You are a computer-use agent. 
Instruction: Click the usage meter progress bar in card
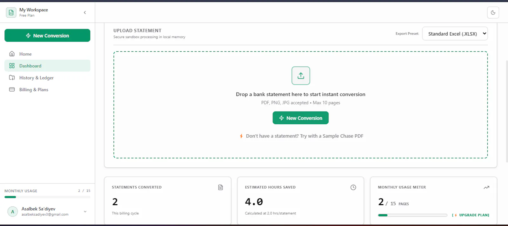point(412,215)
